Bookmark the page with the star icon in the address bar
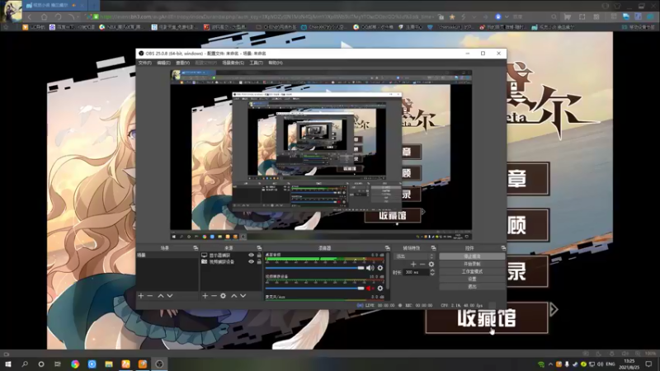 click(452, 16)
